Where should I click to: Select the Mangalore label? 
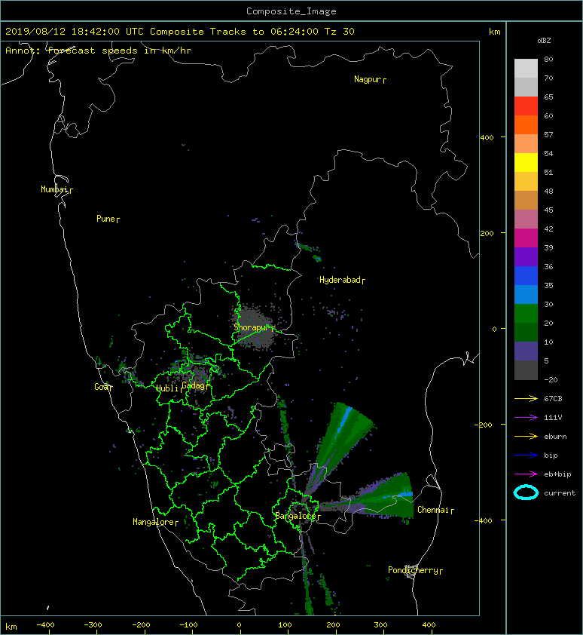[154, 522]
